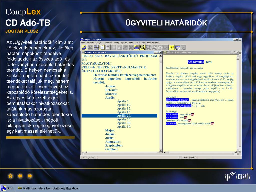Click the printer icon in the toolbar
The image size is (256, 192).
point(137,47)
